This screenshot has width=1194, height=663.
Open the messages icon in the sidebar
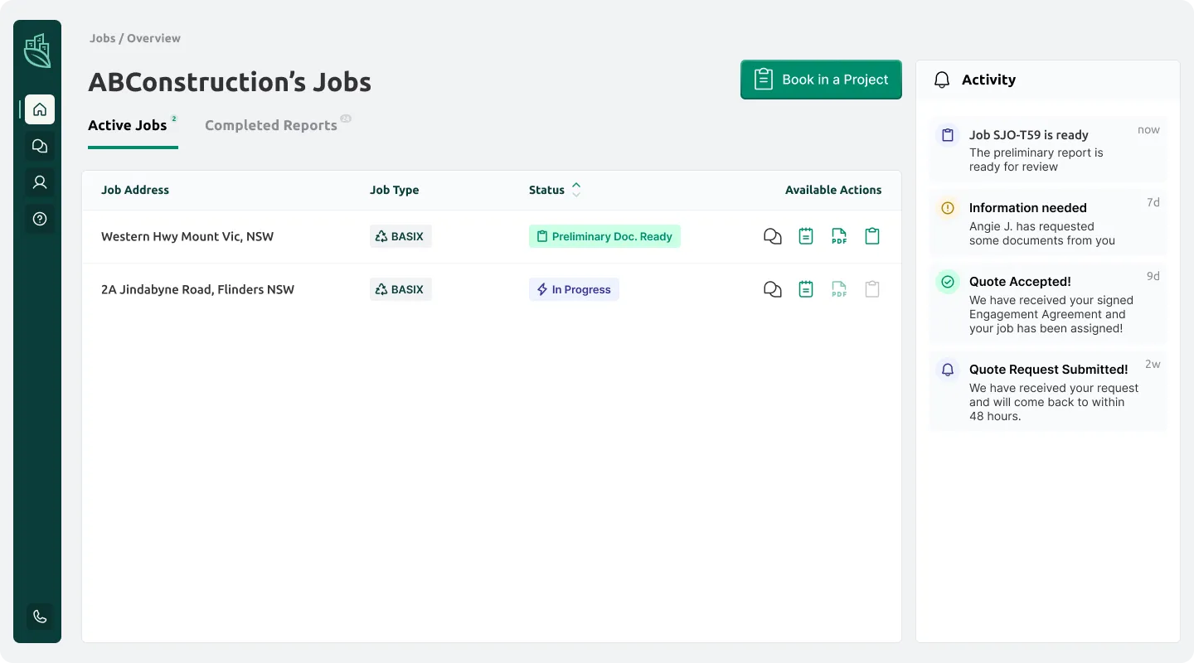pyautogui.click(x=39, y=145)
